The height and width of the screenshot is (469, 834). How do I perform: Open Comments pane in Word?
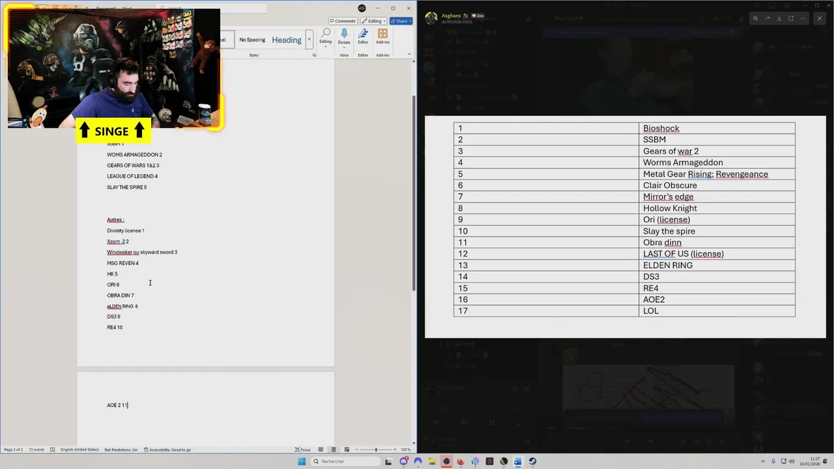coord(343,21)
